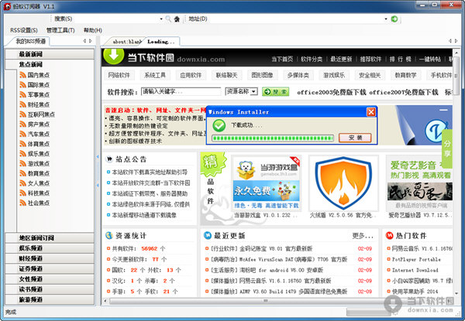Click the RSS icon beside 国际焦点
The width and height of the screenshot is (465, 321).
[x=22, y=85]
